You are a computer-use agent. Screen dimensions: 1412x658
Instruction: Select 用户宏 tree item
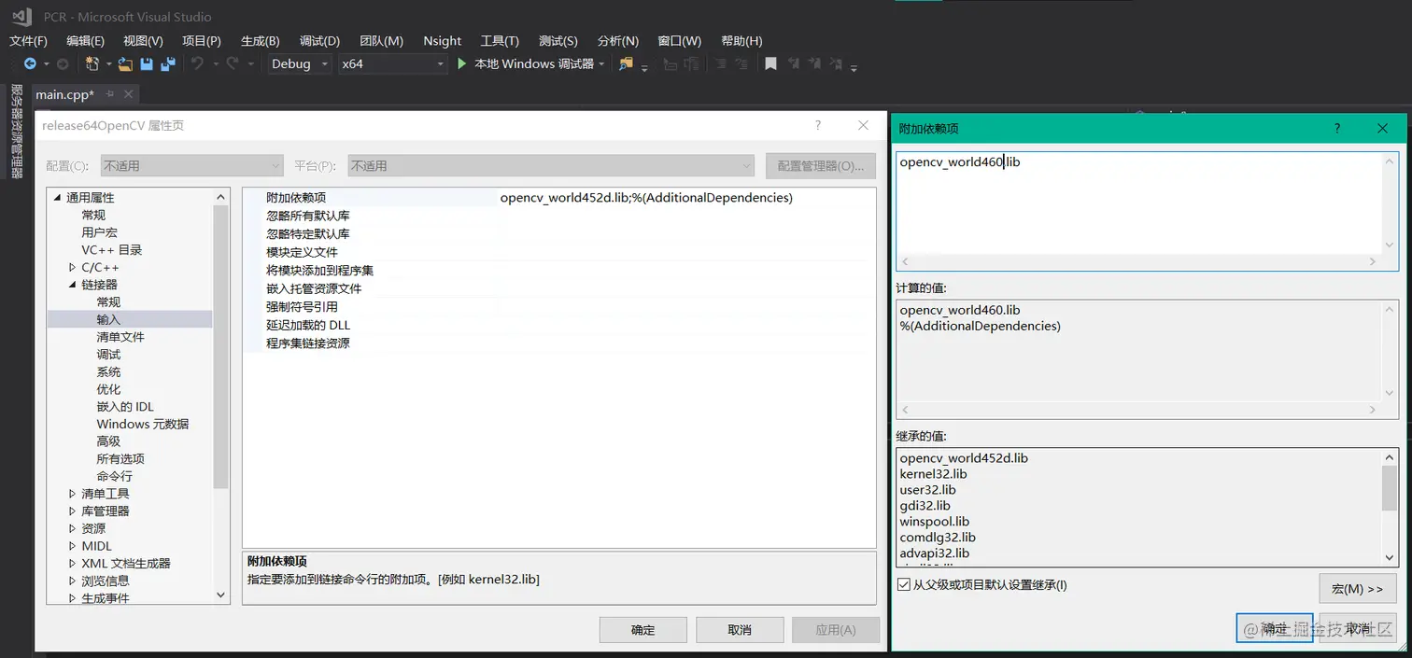point(99,232)
